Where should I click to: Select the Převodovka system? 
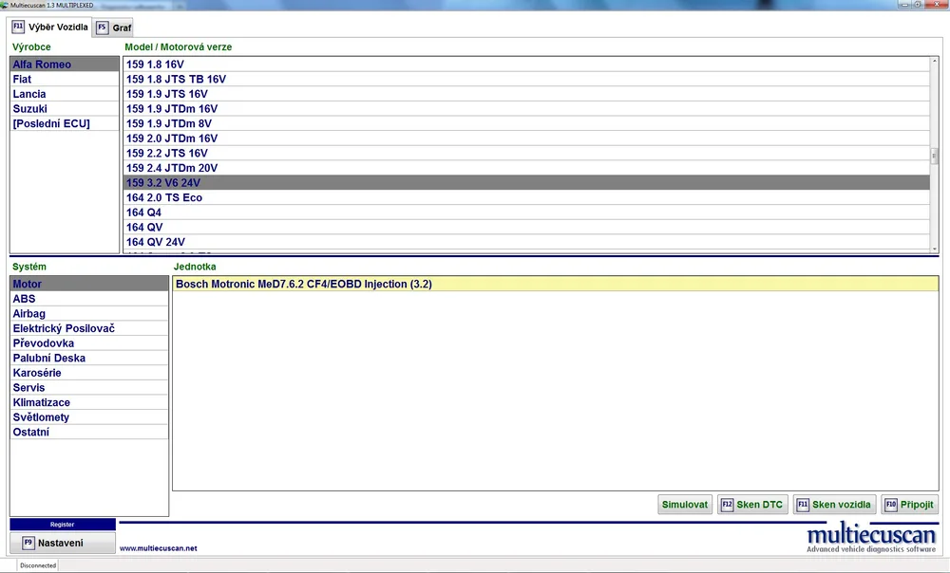coord(89,343)
